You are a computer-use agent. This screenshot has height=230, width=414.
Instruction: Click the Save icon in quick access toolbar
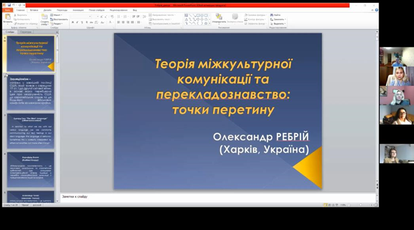coord(9,5)
